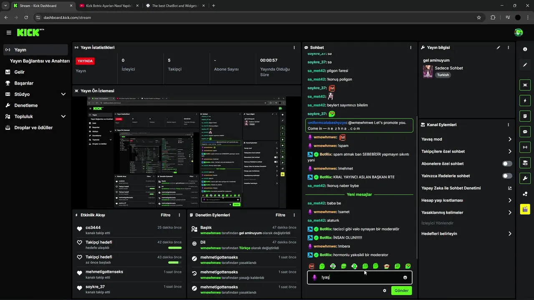Toggle Yalnızca ifadelerle sohbet switch
The width and height of the screenshot is (534, 300).
click(x=507, y=176)
